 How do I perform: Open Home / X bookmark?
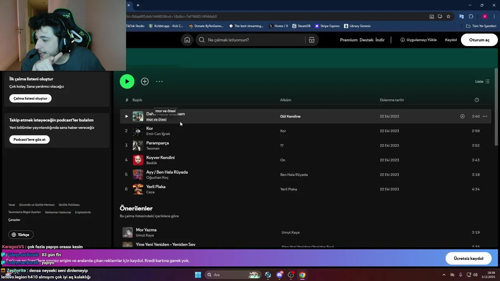[x=279, y=26]
